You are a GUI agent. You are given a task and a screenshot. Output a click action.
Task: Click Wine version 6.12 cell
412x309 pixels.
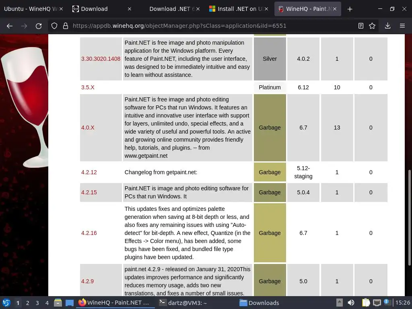pyautogui.click(x=303, y=87)
